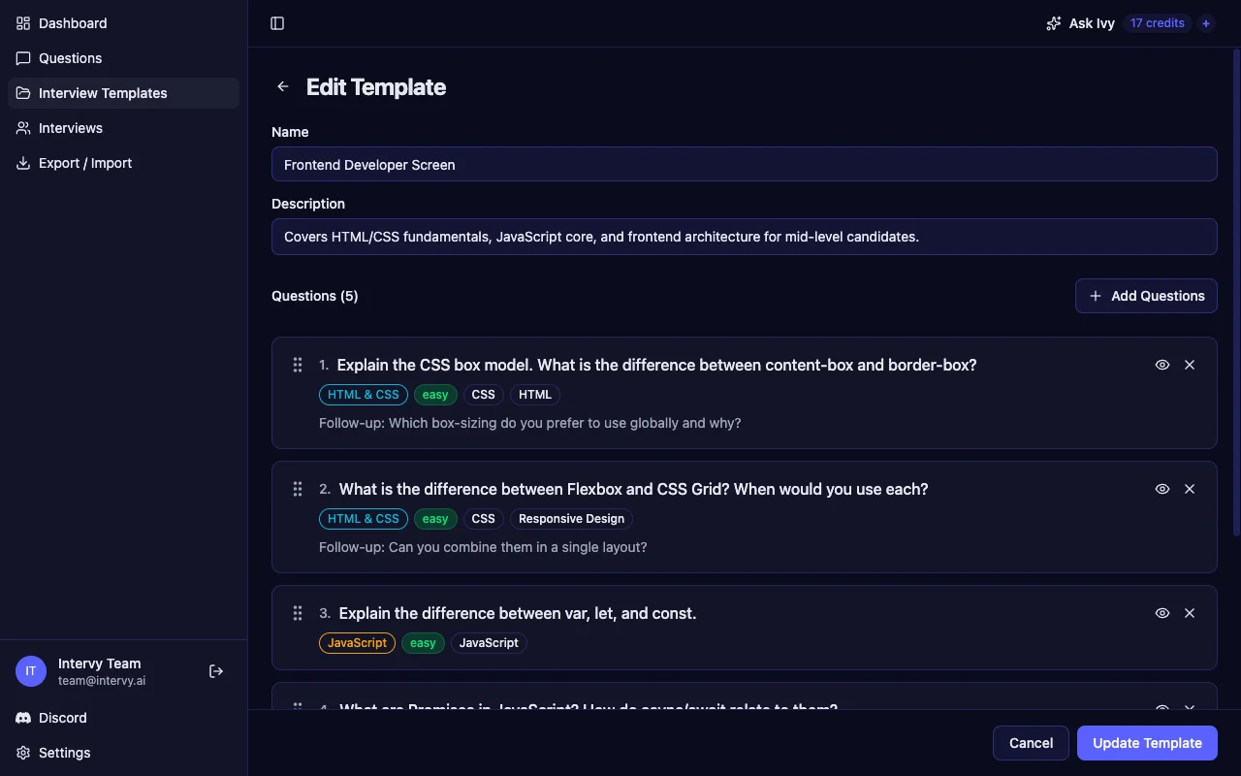Image resolution: width=1241 pixels, height=776 pixels.
Task: Show preview of the Flexbox vs Grid question
Action: (x=1161, y=489)
